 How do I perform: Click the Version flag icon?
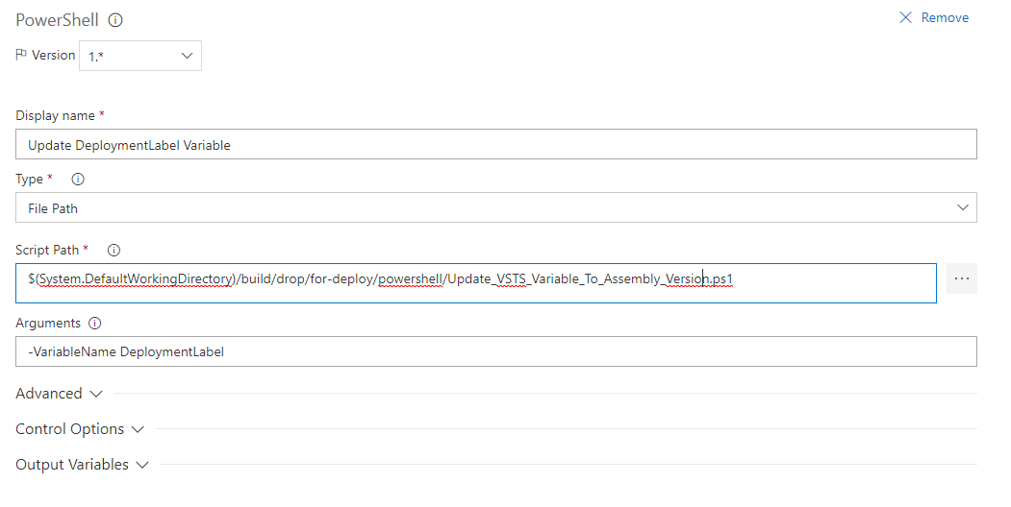coord(20,55)
